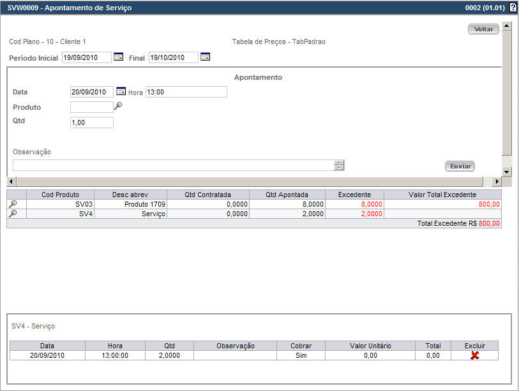Viewport: 519px width, 391px height.
Task: Delete the 20/09/2010 entry with red X
Action: [474, 355]
